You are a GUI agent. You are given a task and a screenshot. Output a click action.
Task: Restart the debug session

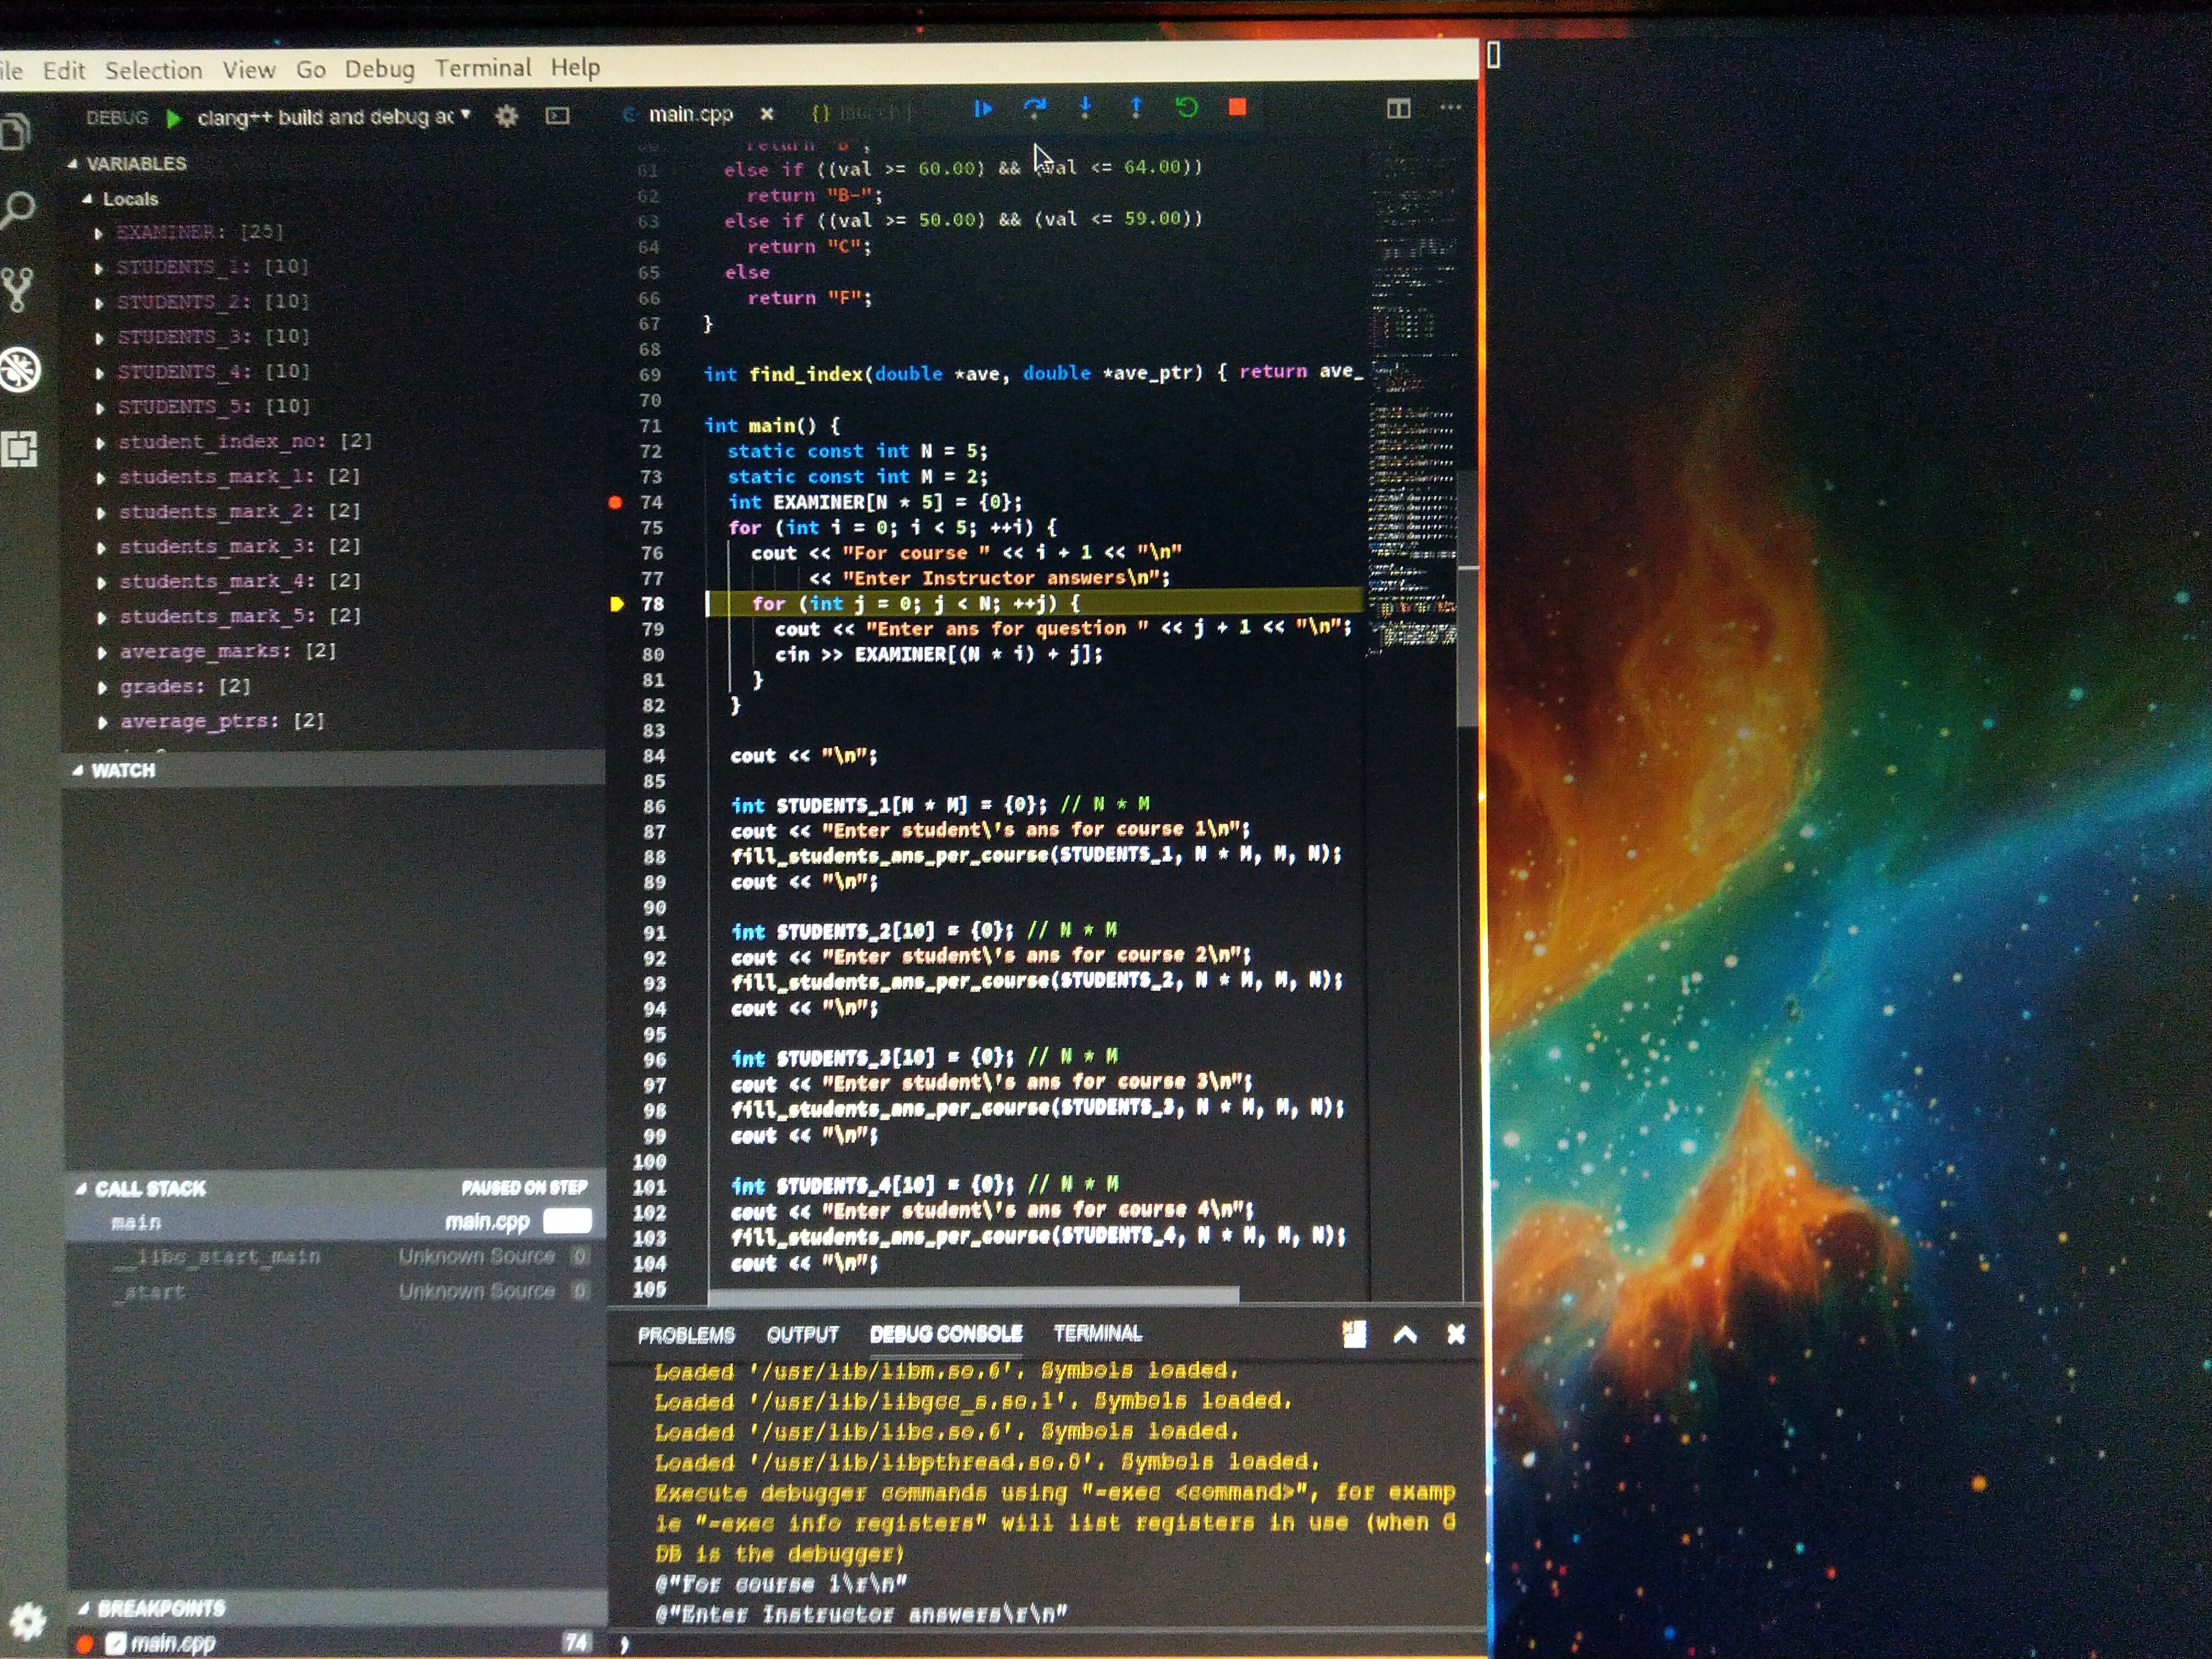click(1187, 109)
